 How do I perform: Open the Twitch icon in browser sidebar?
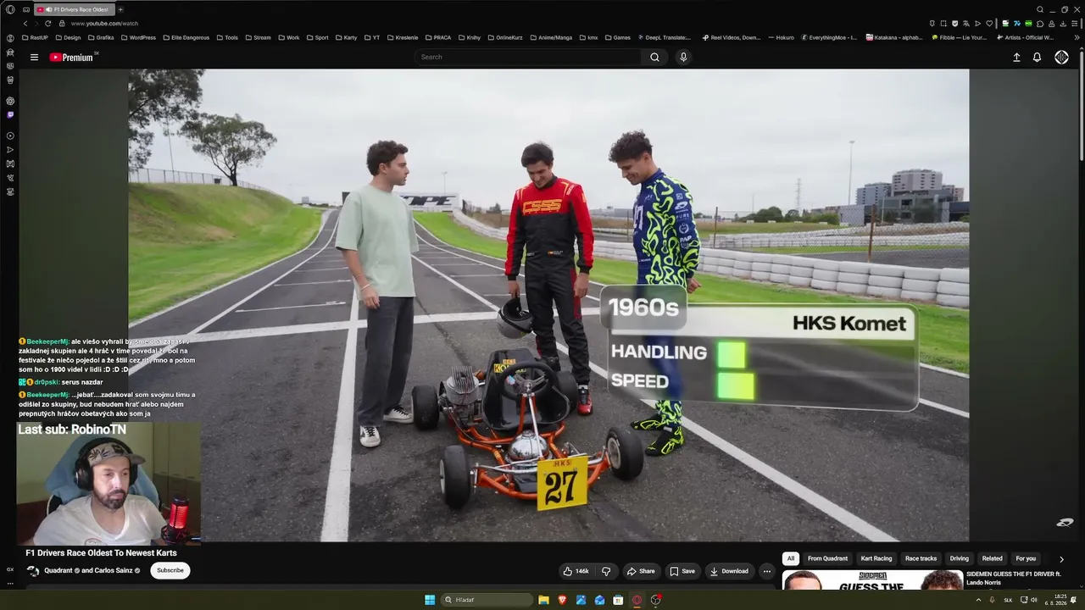(10, 114)
